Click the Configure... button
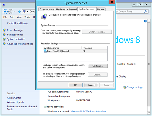 (97, 66)
